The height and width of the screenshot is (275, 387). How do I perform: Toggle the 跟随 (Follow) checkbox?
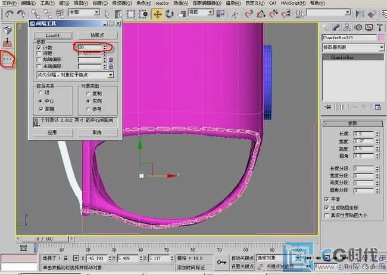[x=41, y=109]
